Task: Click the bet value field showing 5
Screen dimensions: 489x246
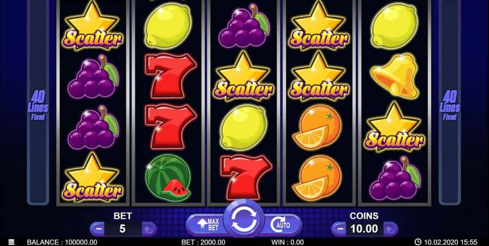Action: tap(123, 229)
